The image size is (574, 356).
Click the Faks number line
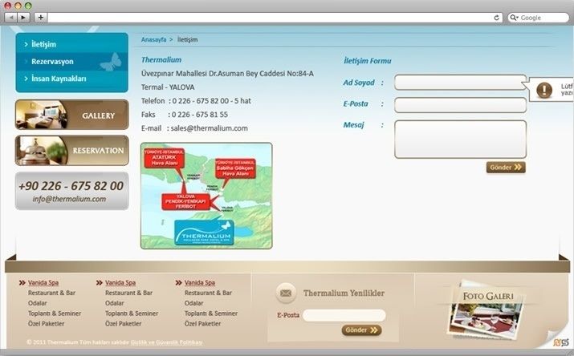click(x=185, y=115)
